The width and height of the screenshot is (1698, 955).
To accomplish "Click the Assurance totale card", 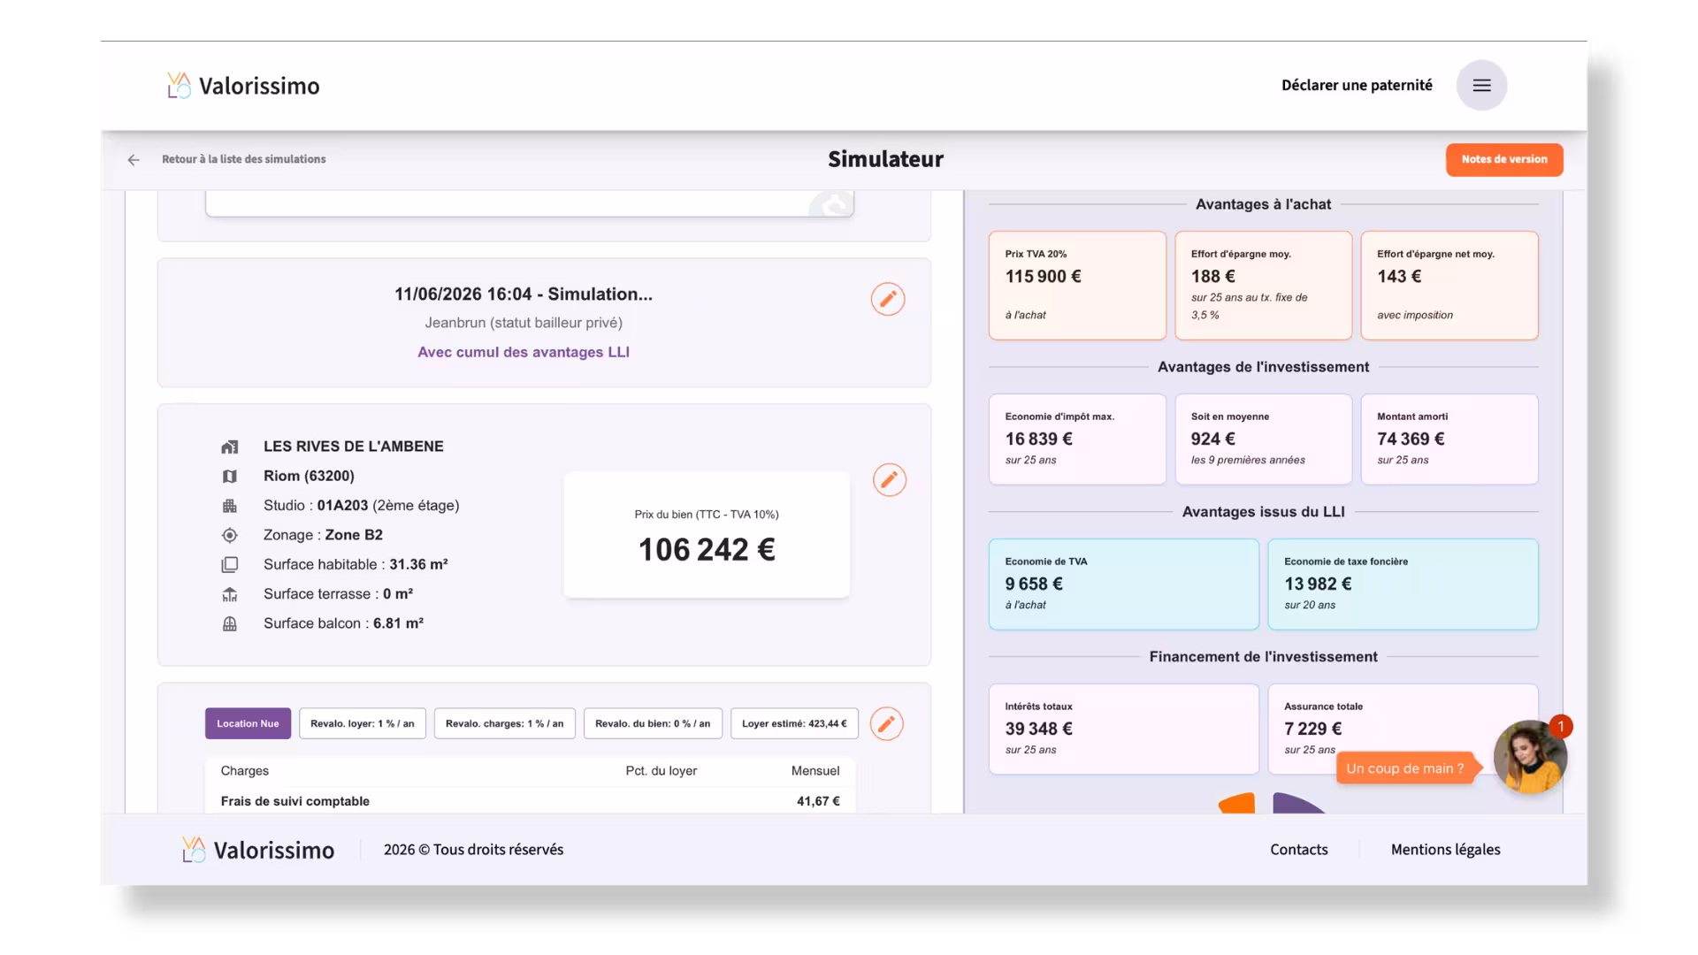I will [1404, 730].
